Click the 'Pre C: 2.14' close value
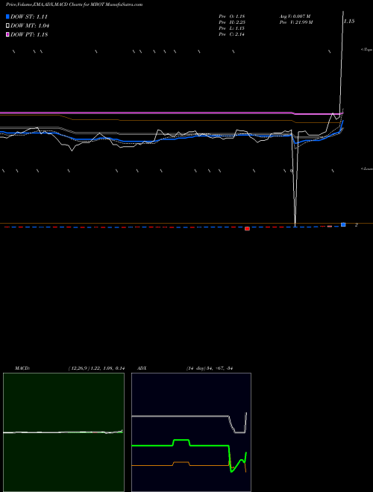Screen dimensions: 373x492 pyautogui.click(x=232, y=34)
